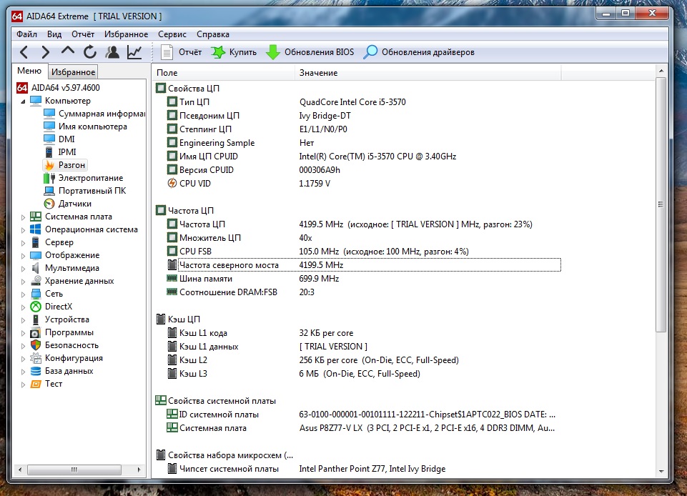Collapse the Компьютер tree node
This screenshot has height=496, width=687.
pos(23,101)
